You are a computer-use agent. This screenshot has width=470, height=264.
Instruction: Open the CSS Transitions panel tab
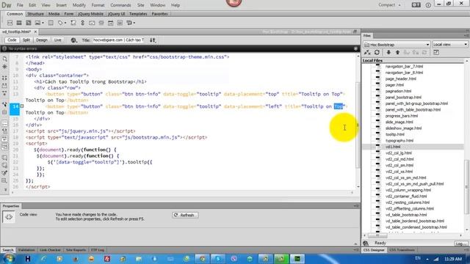402,250
